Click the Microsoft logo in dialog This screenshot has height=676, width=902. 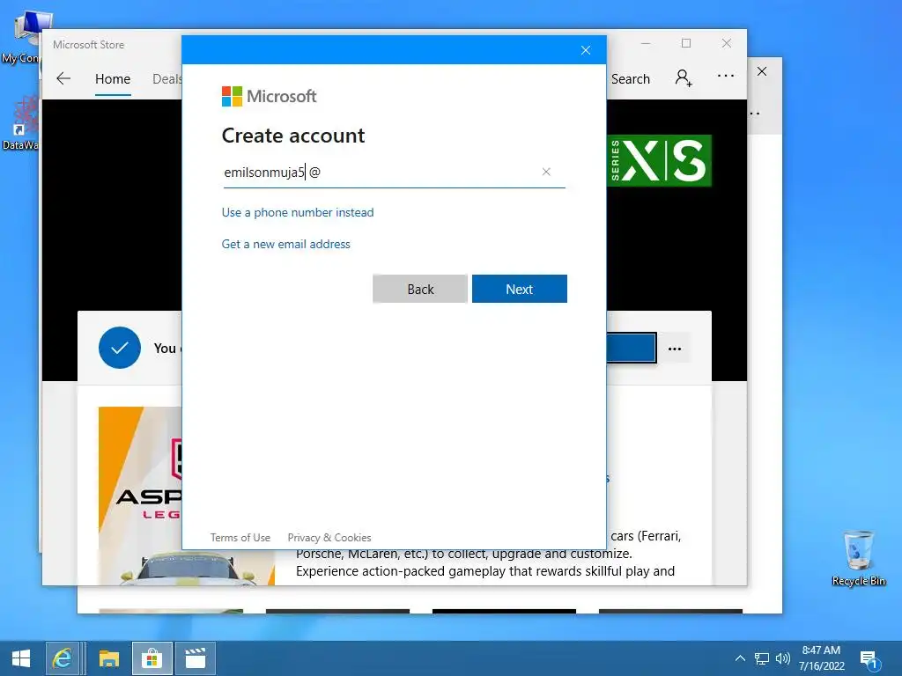269,96
